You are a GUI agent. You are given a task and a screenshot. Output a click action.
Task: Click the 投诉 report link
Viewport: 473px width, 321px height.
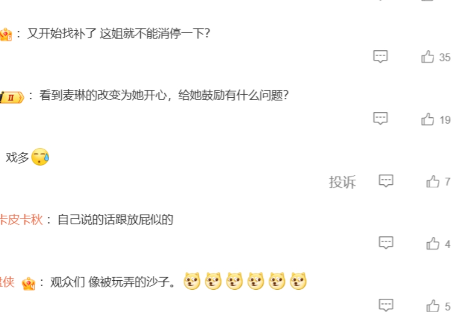(342, 182)
